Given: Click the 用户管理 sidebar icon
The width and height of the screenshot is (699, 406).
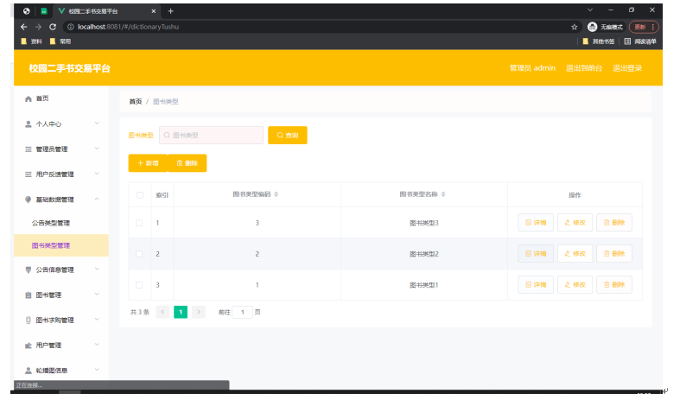Looking at the screenshot, I should pos(29,346).
